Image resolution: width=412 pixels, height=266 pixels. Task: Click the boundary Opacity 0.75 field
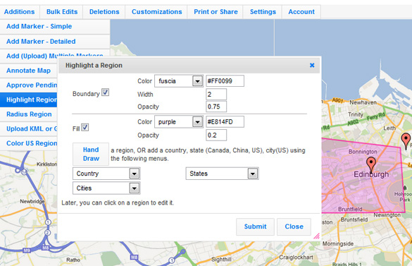216,107
